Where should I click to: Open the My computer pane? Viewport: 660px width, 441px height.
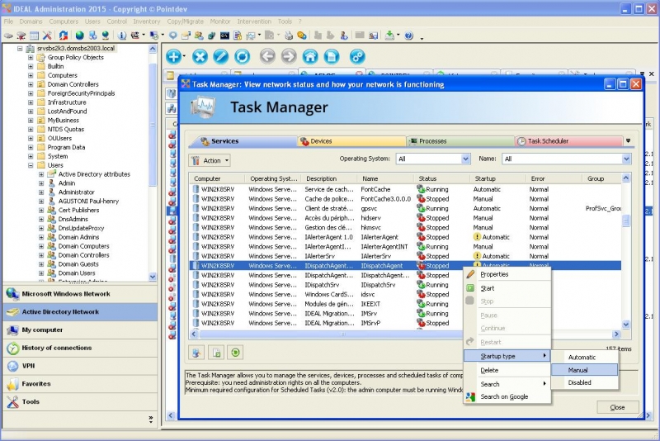tap(80, 330)
